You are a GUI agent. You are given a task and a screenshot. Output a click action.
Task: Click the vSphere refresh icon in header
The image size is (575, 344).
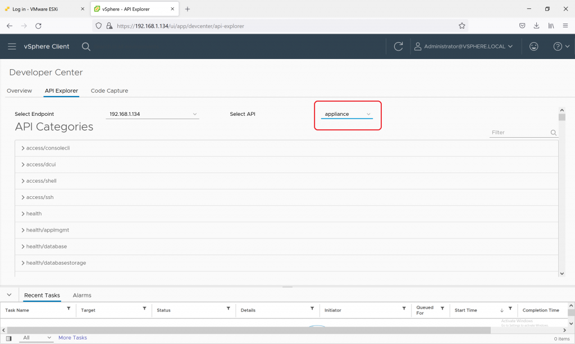coord(398,46)
